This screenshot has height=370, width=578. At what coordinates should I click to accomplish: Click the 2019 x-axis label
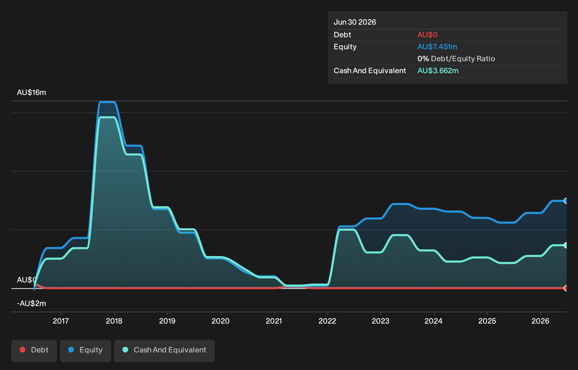click(167, 321)
